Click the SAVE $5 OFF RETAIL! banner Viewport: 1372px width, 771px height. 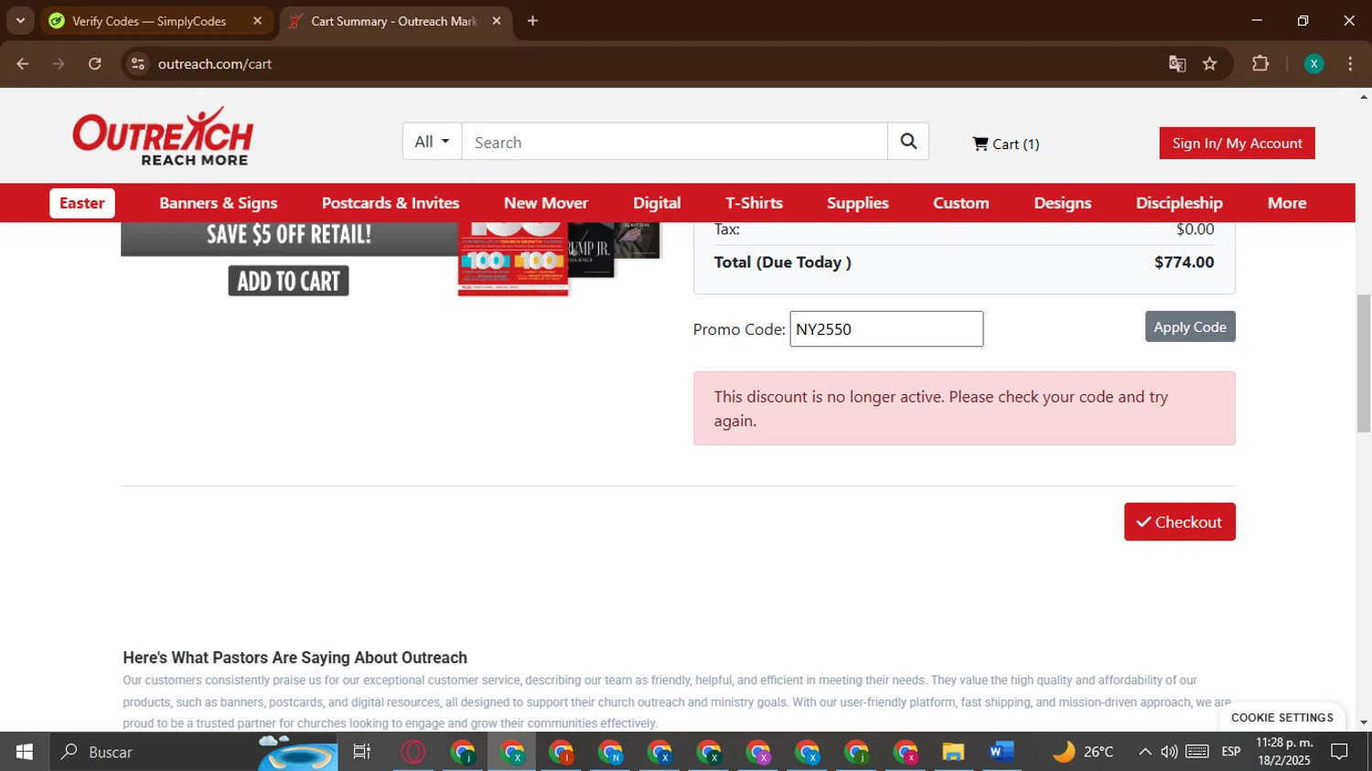[289, 236]
